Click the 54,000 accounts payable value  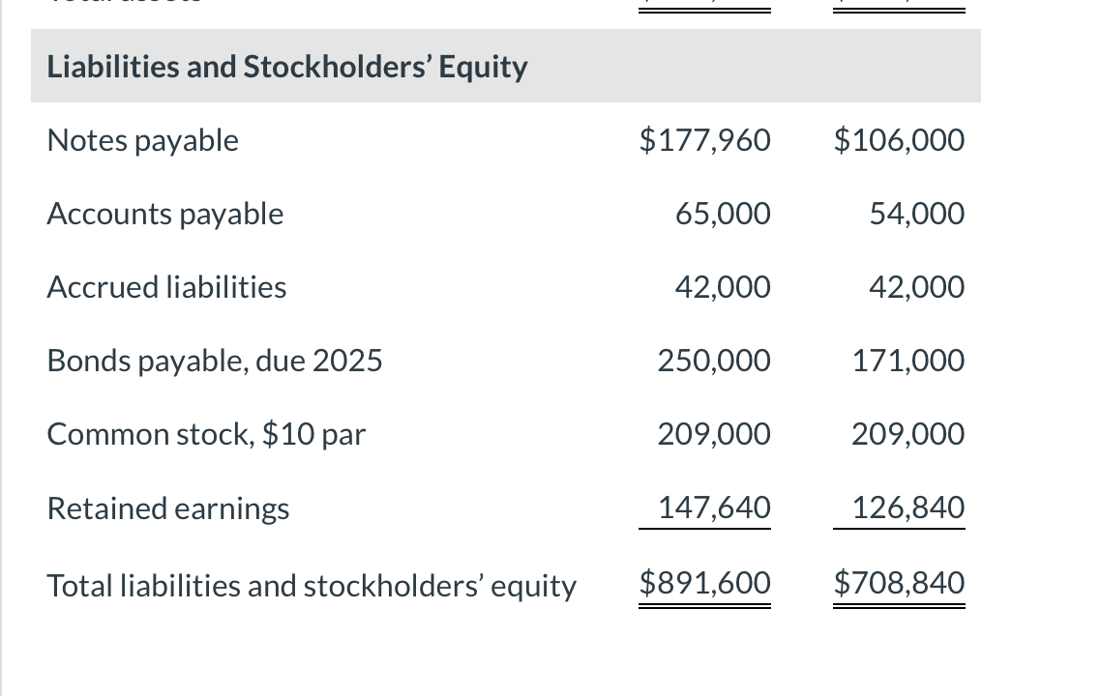click(916, 214)
